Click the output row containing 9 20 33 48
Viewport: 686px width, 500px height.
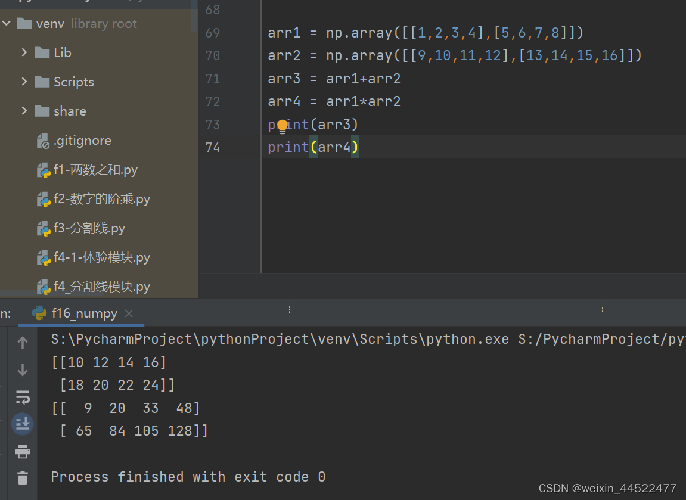pyautogui.click(x=126, y=408)
